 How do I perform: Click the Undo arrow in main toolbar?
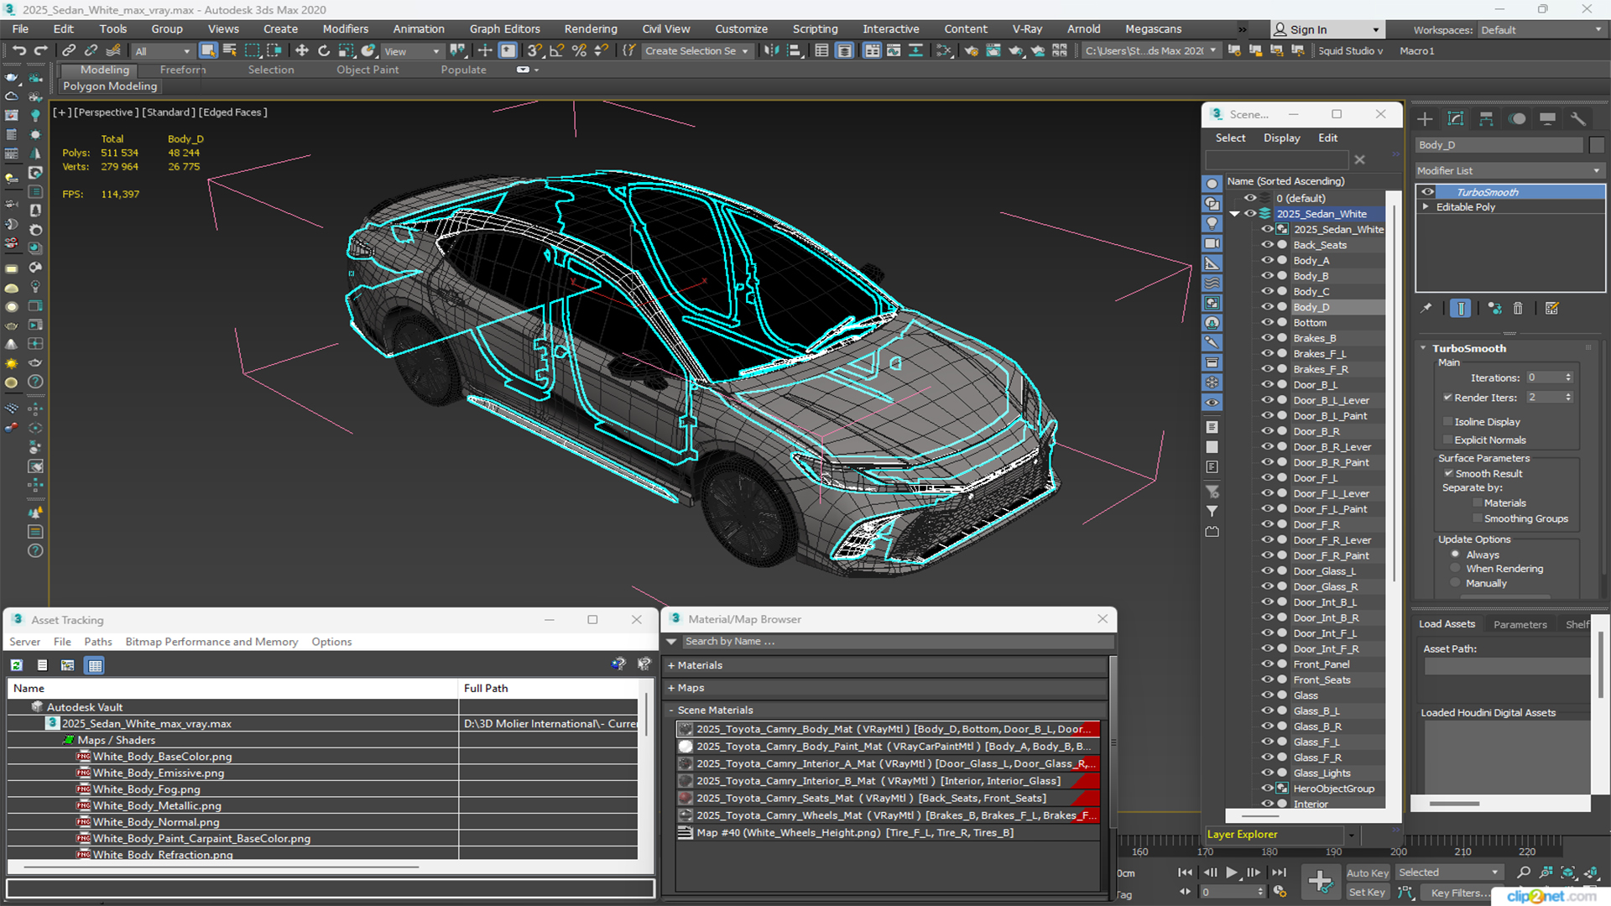[x=18, y=50]
